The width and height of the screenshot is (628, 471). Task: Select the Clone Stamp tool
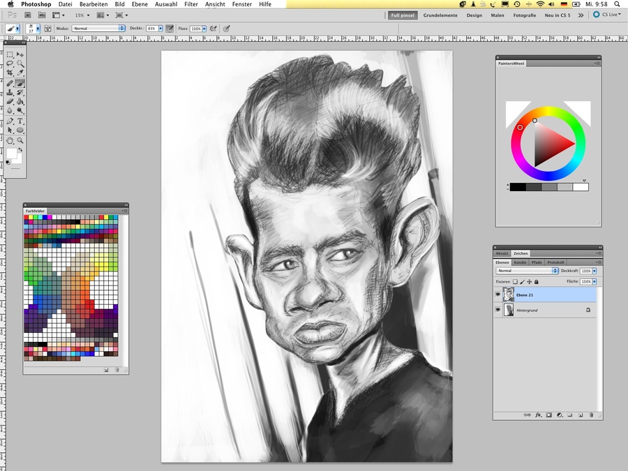(x=10, y=92)
